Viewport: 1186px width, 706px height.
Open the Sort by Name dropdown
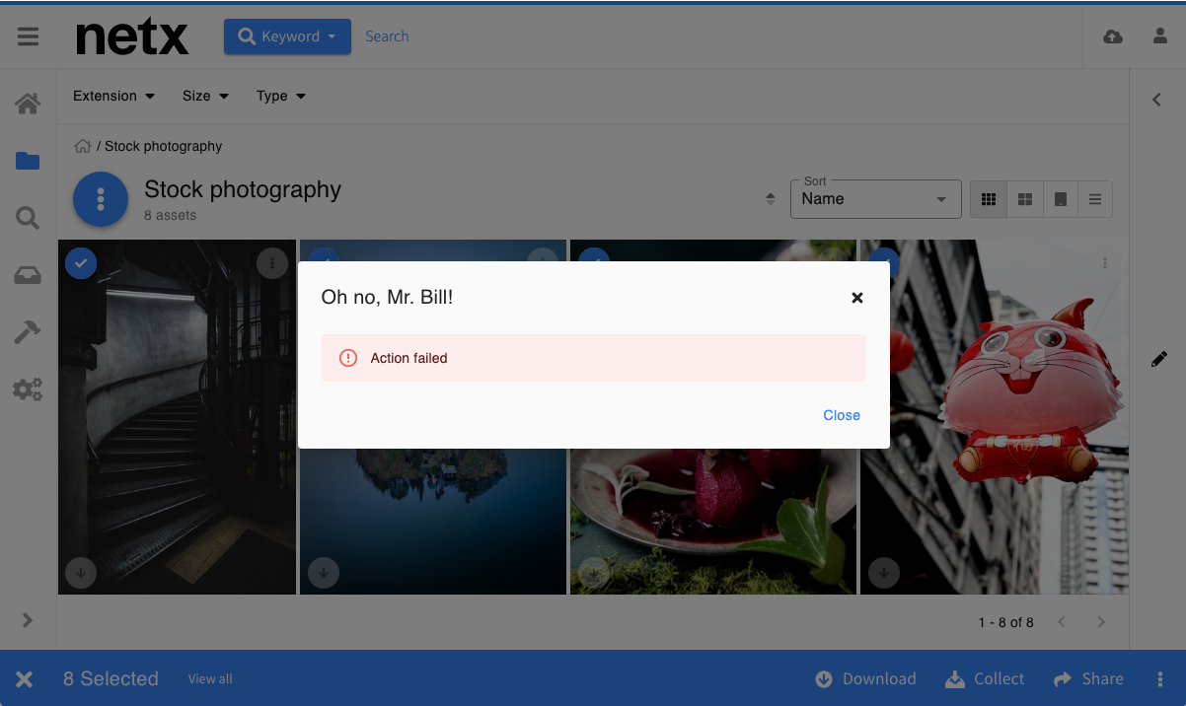876,199
